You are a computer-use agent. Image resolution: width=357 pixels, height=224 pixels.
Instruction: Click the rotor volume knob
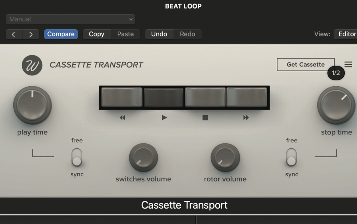coord(225,158)
